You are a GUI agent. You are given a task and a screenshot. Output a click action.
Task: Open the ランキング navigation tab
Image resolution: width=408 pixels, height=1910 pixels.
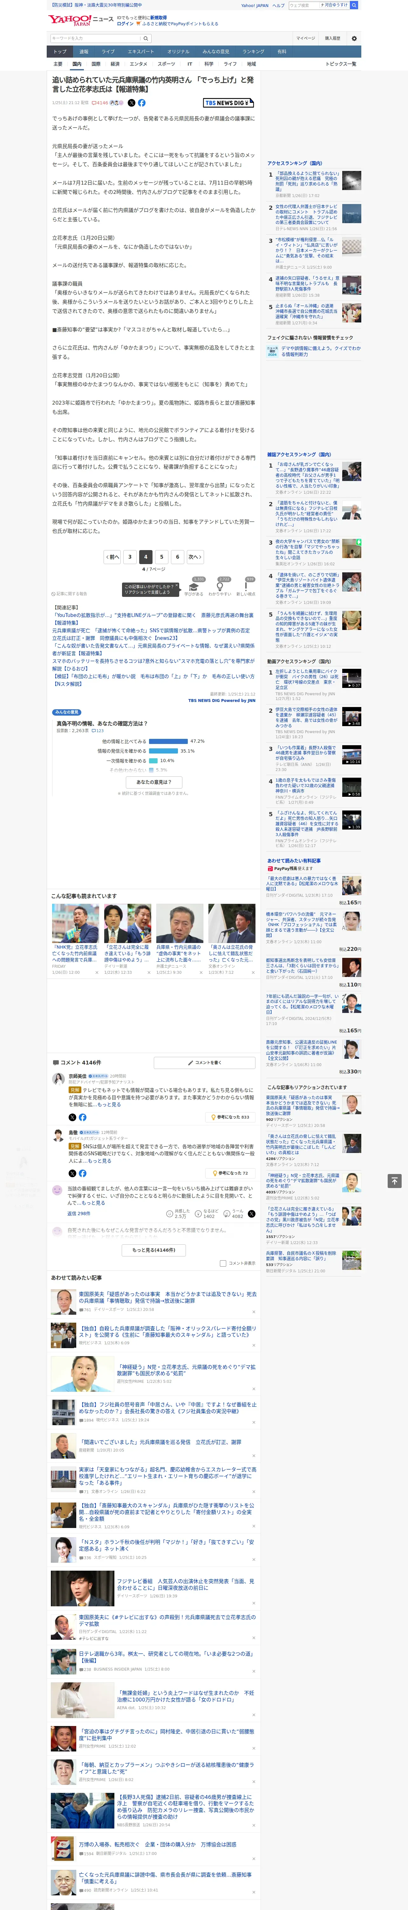(253, 52)
